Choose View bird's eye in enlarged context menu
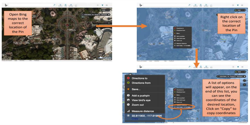Screen dimensions: 250x125 [x=145, y=100]
